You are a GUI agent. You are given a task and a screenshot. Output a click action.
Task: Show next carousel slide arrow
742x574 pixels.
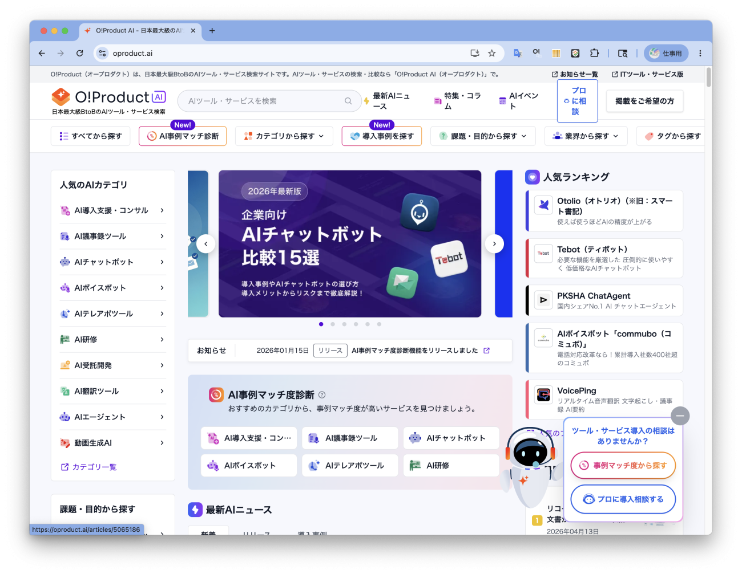pos(494,244)
